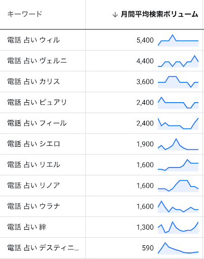Viewport: 204px width, 259px height.
Task: Open trend sparkline for 電話 占い ヴェルニ
Action: pyautogui.click(x=178, y=61)
